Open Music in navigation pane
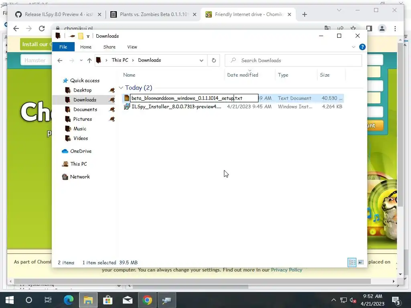Viewport: 411px width, 308px height. click(x=80, y=129)
